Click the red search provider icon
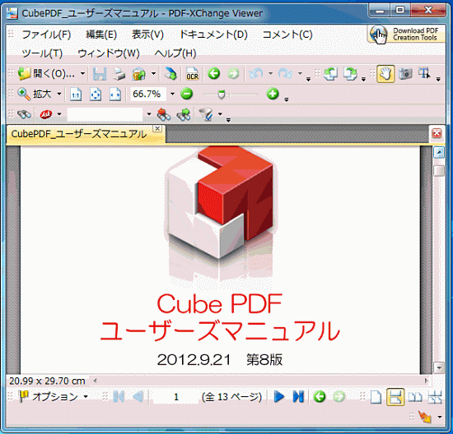 [x=46, y=114]
